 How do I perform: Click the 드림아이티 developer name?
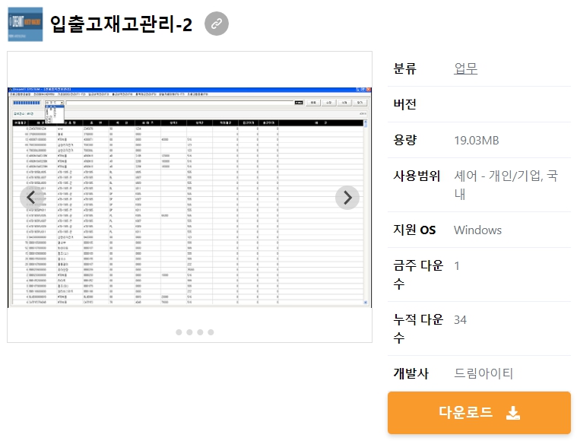(x=483, y=373)
